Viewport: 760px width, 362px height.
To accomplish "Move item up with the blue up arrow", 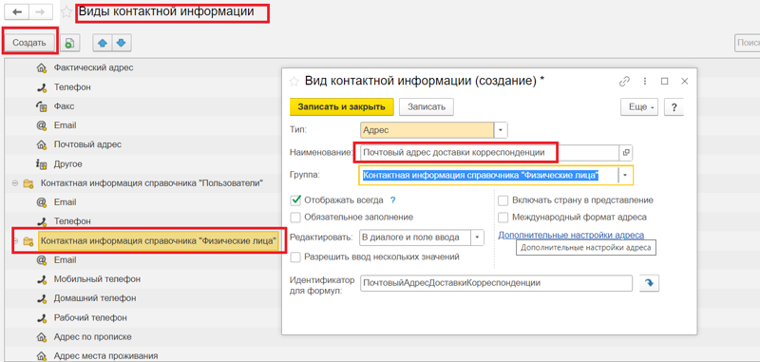I will coord(103,43).
